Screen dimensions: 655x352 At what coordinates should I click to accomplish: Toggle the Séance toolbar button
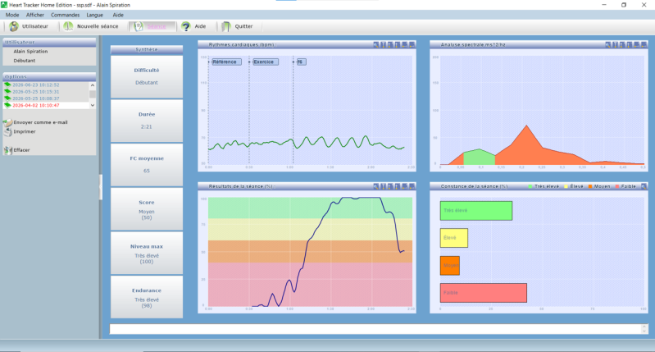click(152, 26)
